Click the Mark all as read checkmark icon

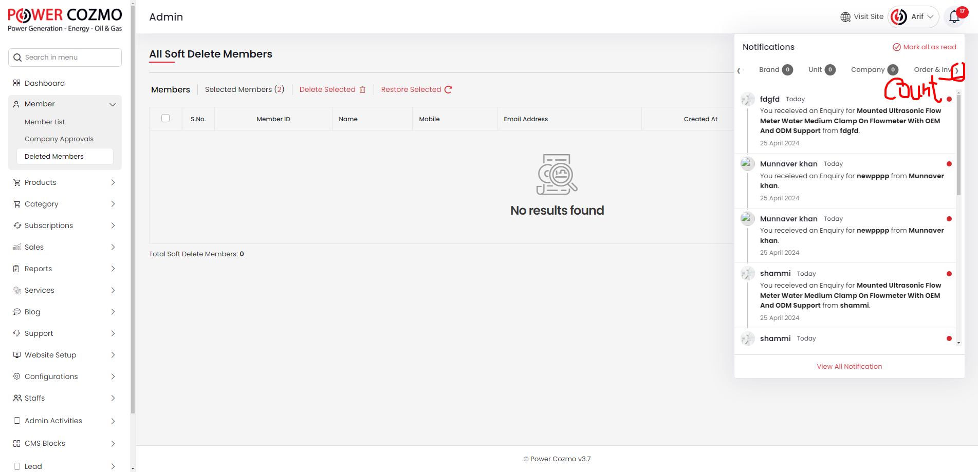[x=897, y=47]
